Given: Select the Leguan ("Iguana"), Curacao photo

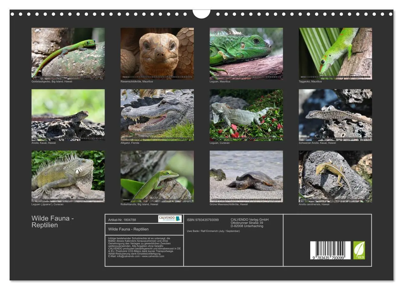Looking at the screenshot, I should click(x=68, y=176).
